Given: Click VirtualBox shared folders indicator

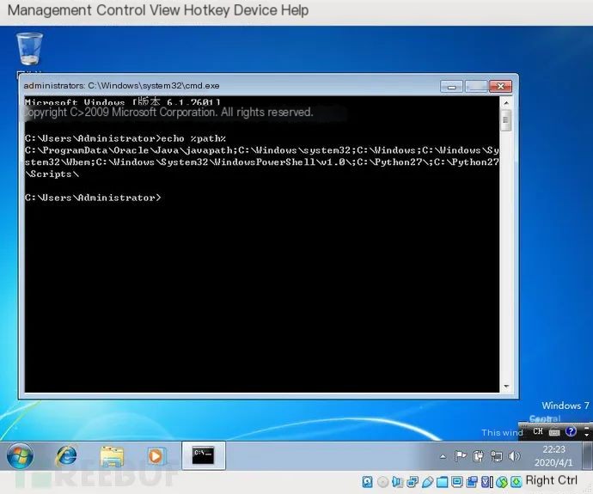Looking at the screenshot, I should click(x=442, y=482).
